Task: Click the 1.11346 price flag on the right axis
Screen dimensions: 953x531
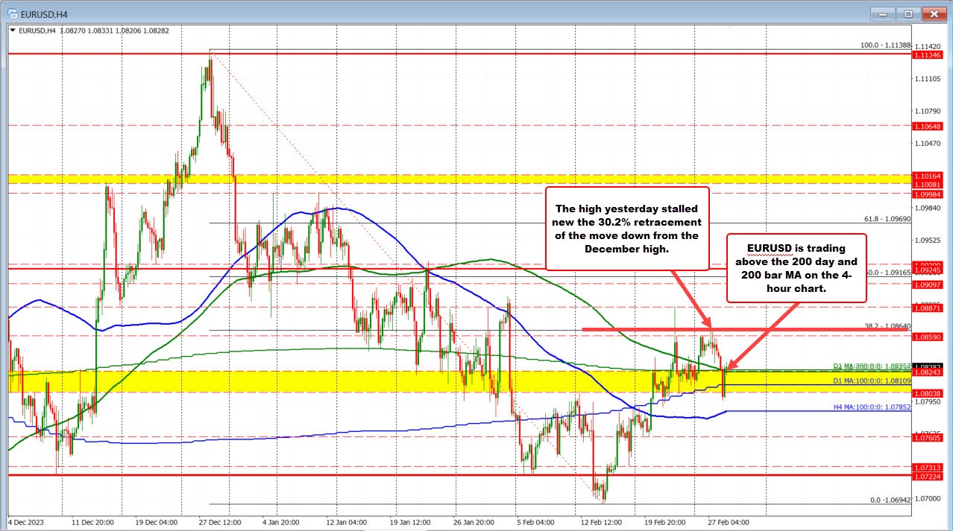Action: point(928,54)
